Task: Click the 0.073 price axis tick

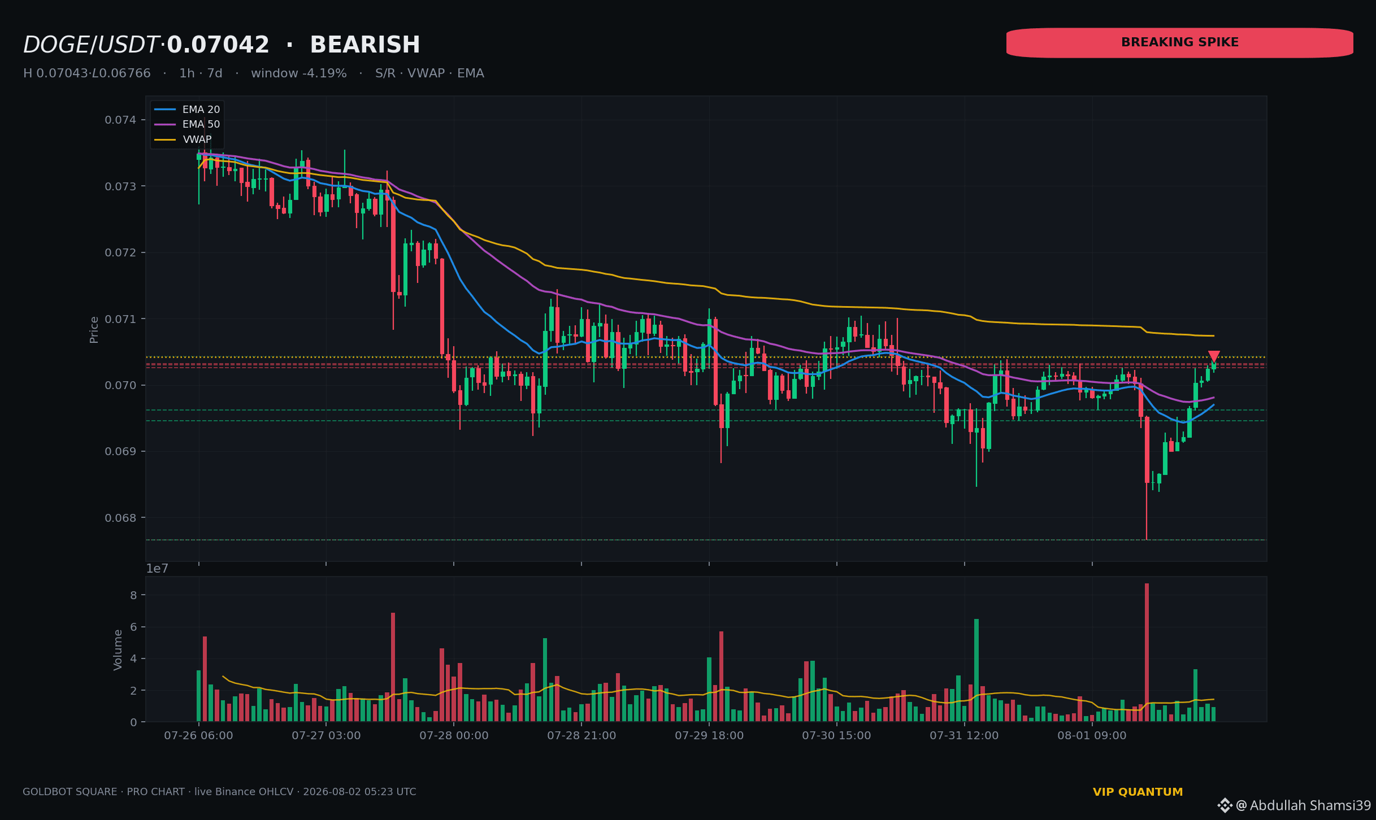Action: [120, 186]
